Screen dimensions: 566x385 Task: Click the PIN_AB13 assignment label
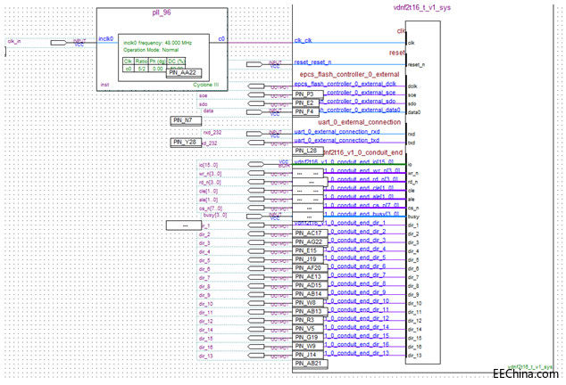[x=310, y=311]
